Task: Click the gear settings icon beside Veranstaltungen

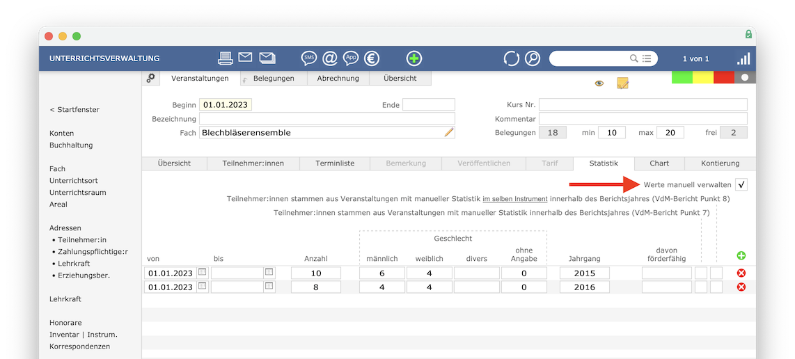Action: [x=150, y=78]
